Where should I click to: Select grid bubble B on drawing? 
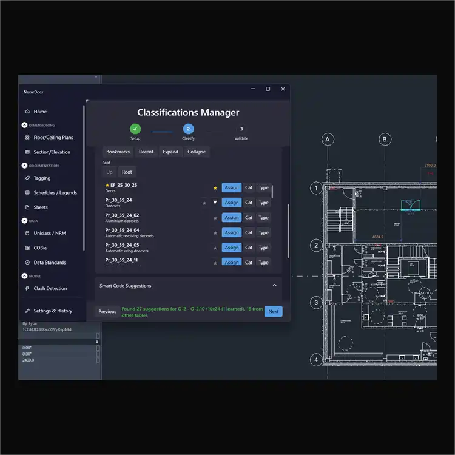(x=385, y=140)
